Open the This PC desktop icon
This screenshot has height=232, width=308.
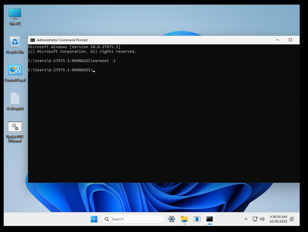point(15,17)
